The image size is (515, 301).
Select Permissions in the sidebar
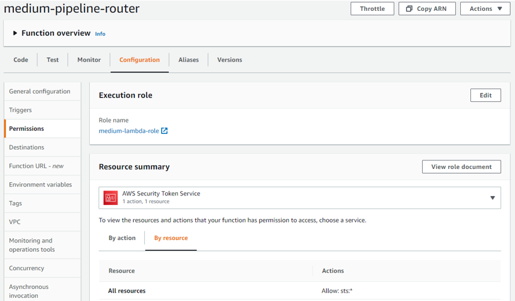pos(42,129)
